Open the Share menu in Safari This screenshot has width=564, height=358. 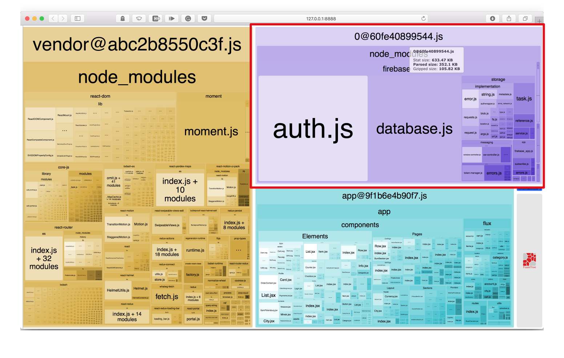tap(509, 19)
